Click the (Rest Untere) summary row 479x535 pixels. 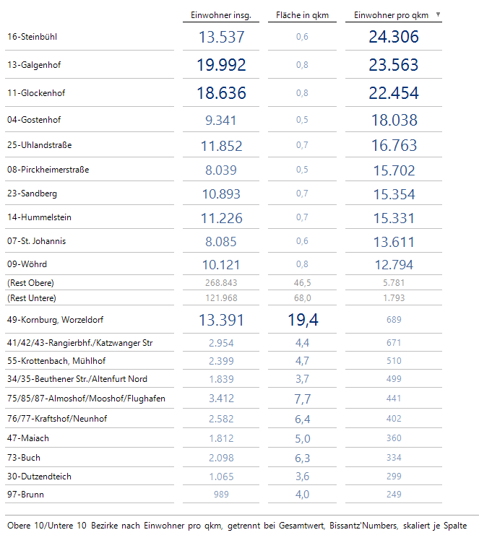coord(224,298)
